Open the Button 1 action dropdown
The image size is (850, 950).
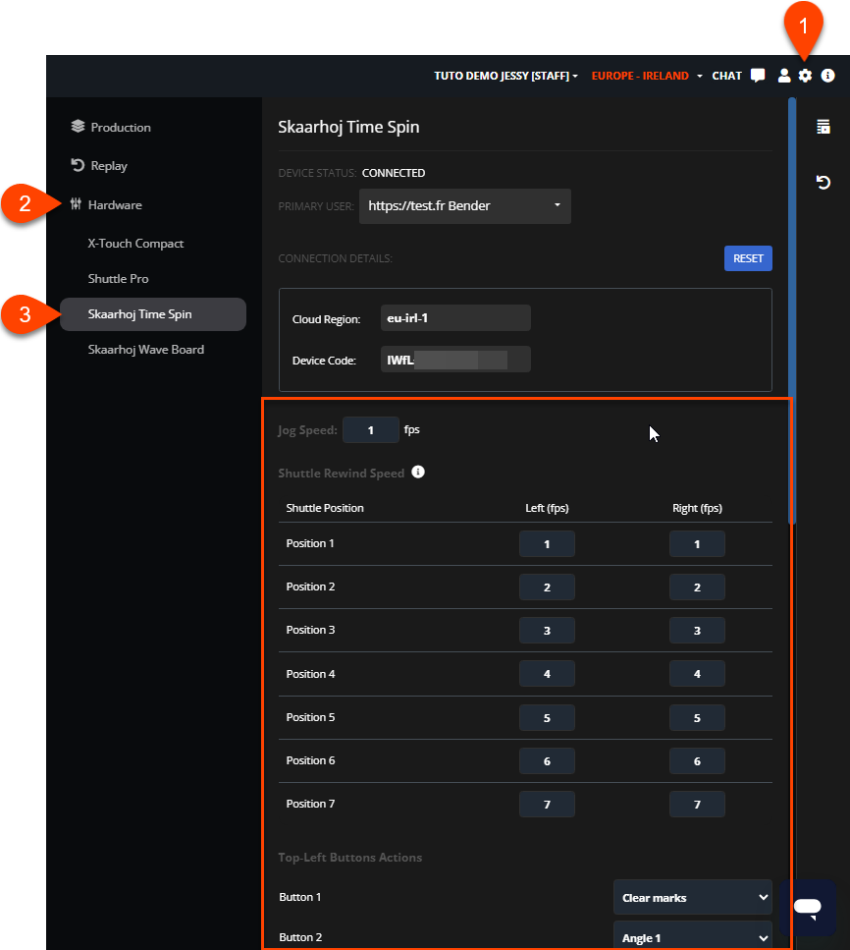(x=692, y=898)
